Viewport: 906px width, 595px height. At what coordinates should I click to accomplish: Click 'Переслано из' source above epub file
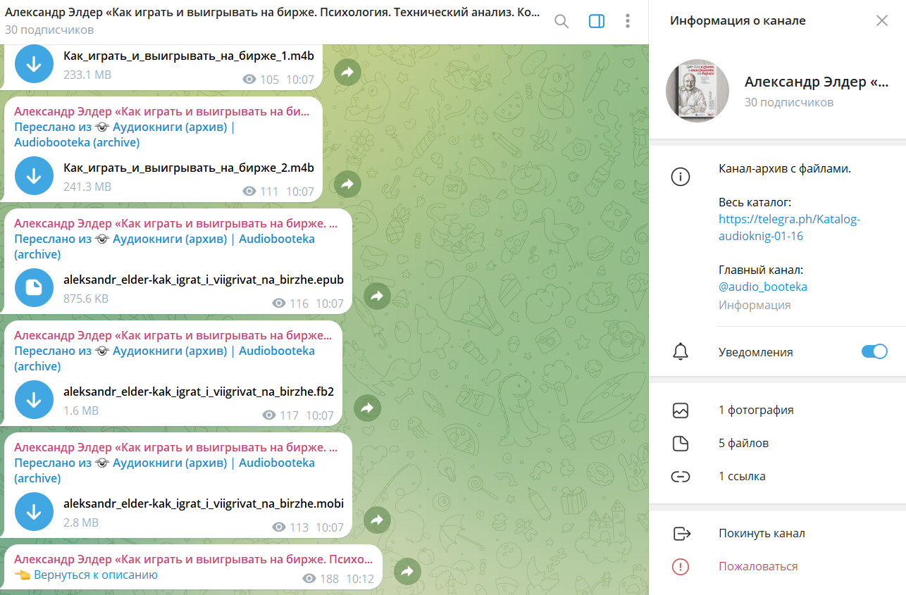(164, 246)
